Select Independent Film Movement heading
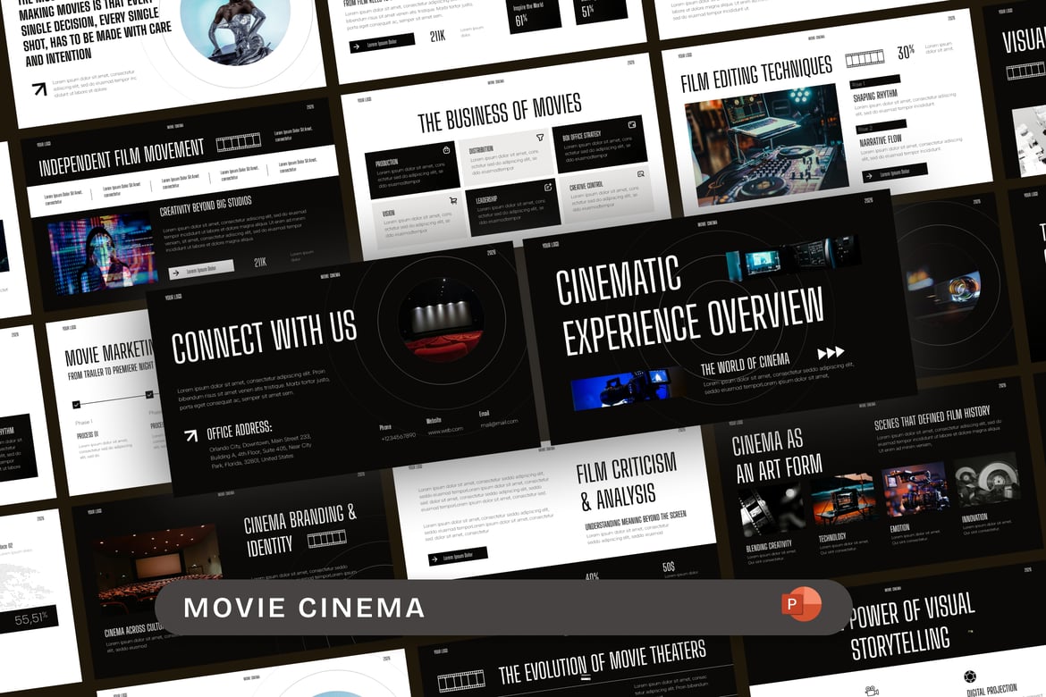 click(122, 156)
